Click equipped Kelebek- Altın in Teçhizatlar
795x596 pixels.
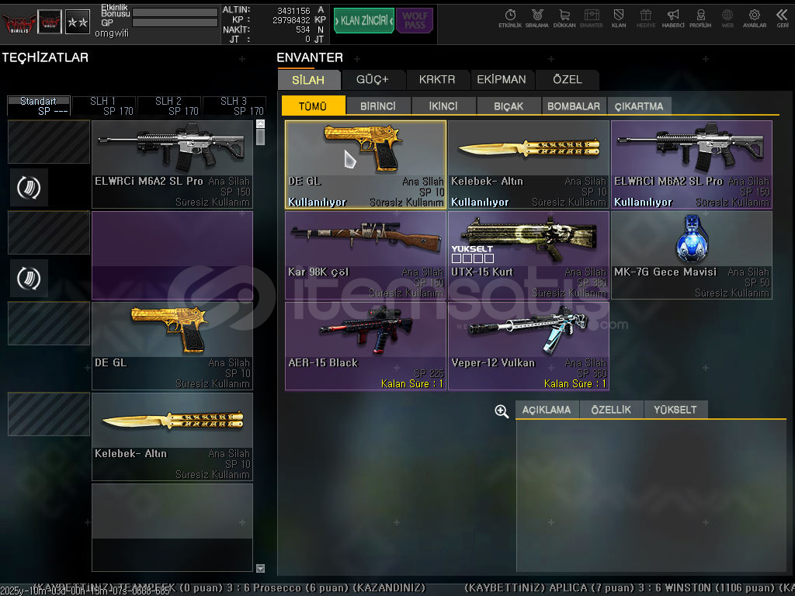tap(172, 437)
